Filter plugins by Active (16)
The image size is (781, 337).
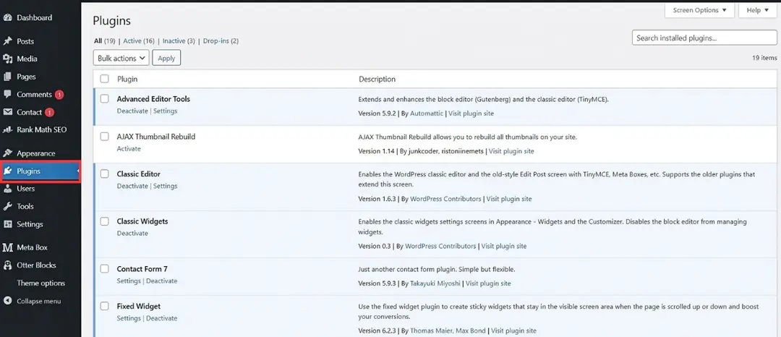[138, 40]
